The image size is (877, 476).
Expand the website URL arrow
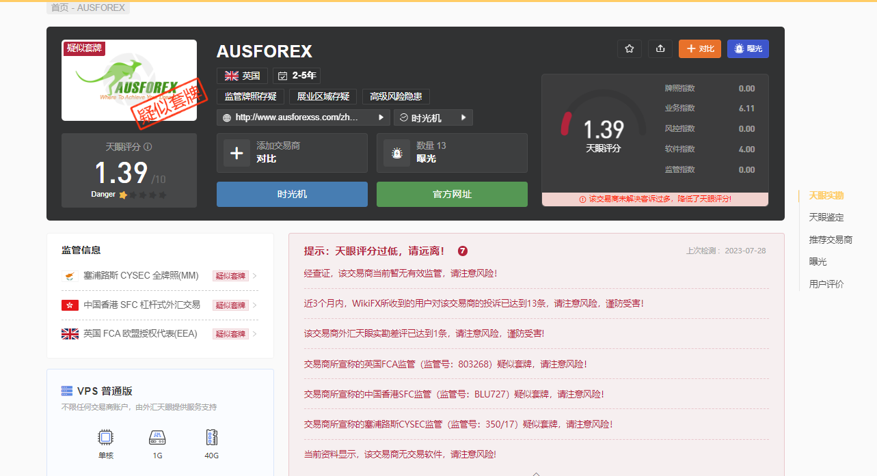(381, 117)
